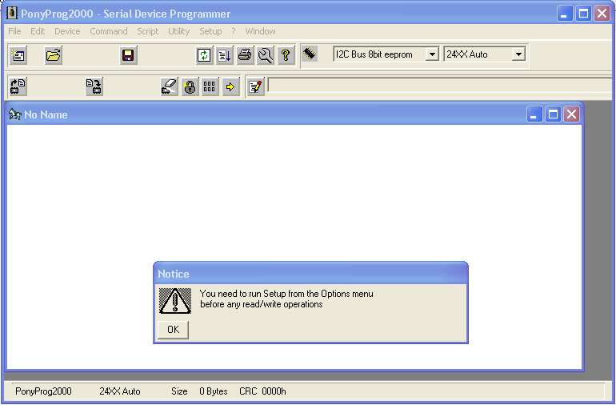Maximize the No Name child window
616x405 pixels.
coord(553,114)
